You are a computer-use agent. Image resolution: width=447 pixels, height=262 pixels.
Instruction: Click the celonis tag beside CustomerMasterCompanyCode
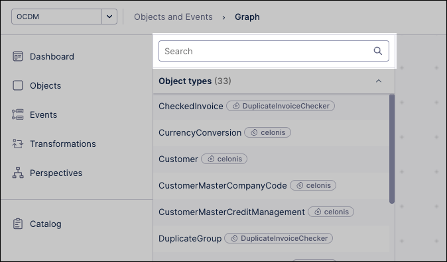(x=313, y=185)
